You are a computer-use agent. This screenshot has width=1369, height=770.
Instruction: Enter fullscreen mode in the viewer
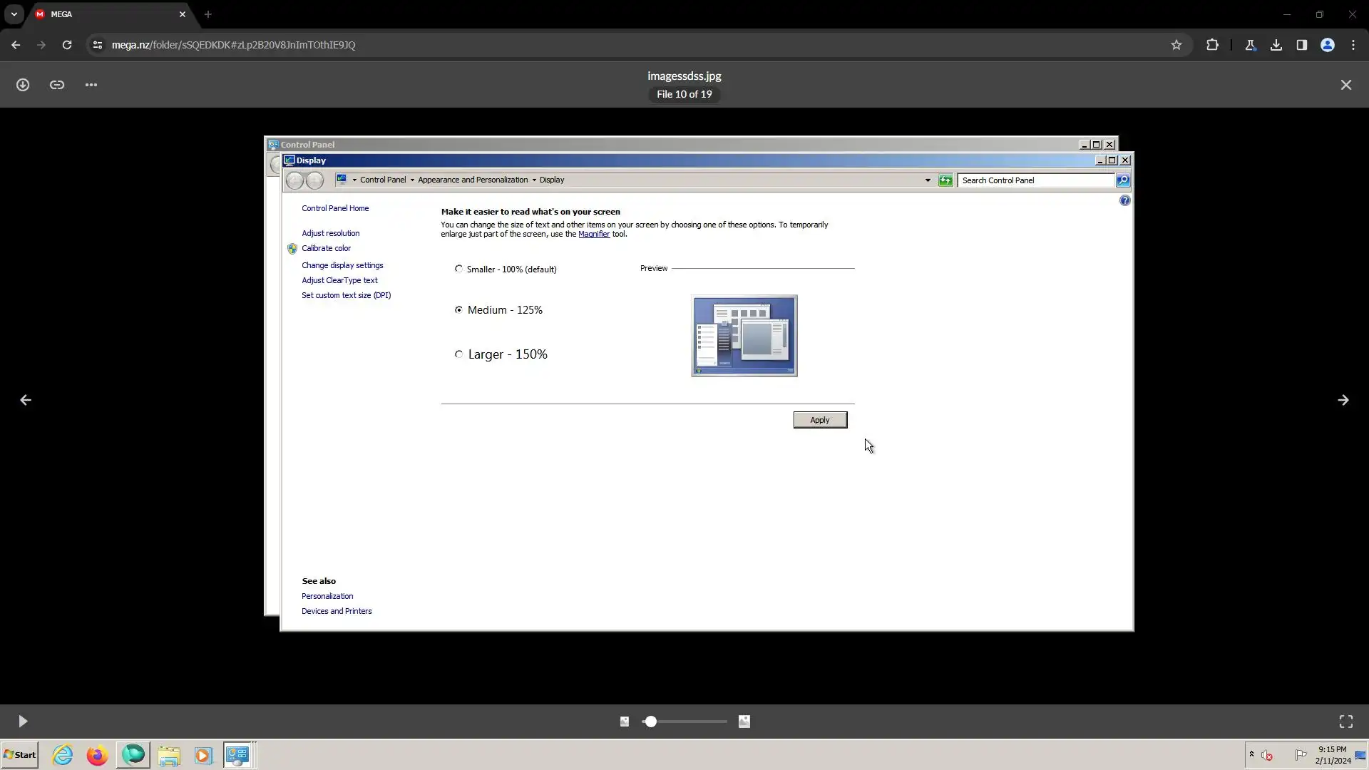[1345, 722]
